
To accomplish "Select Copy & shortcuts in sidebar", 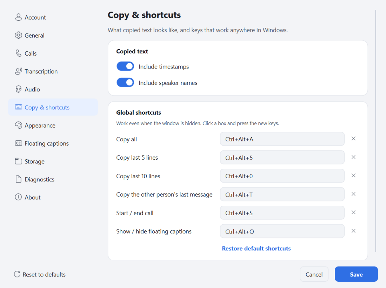I will [53, 107].
